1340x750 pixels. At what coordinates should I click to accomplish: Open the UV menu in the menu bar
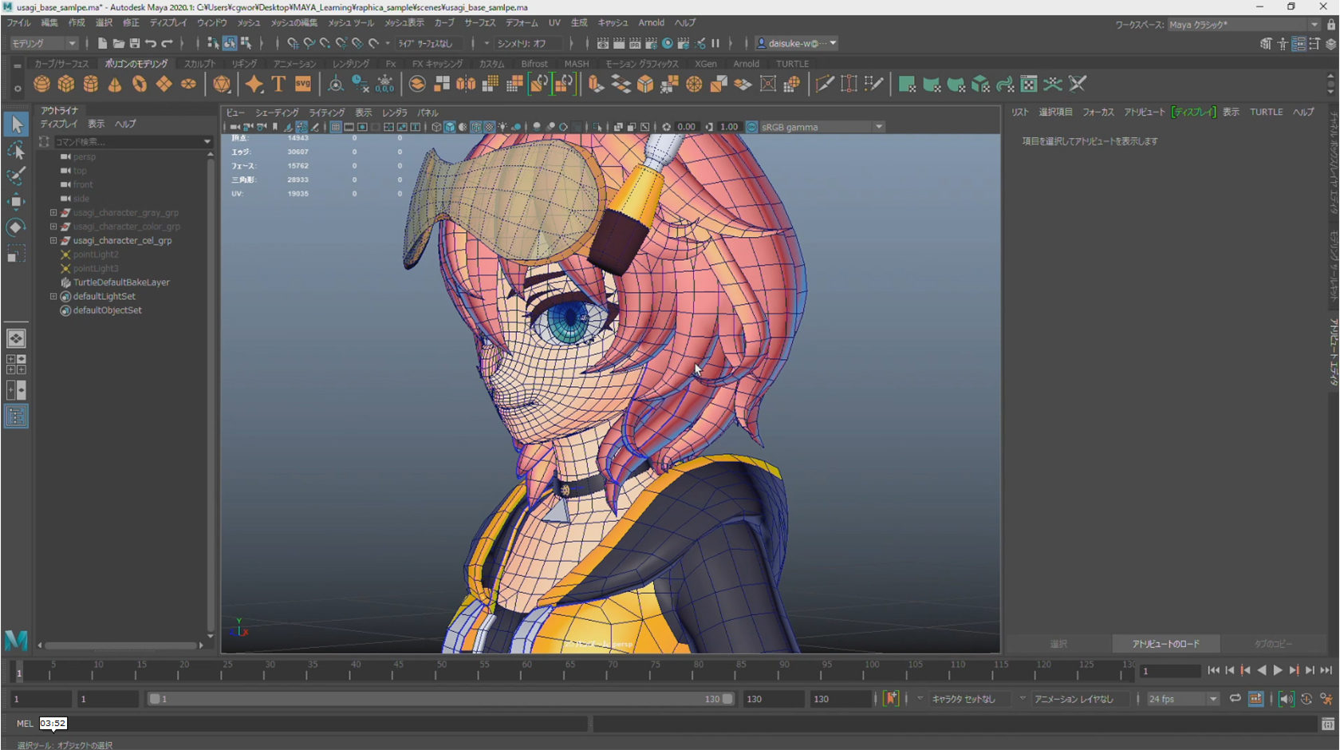(x=554, y=22)
